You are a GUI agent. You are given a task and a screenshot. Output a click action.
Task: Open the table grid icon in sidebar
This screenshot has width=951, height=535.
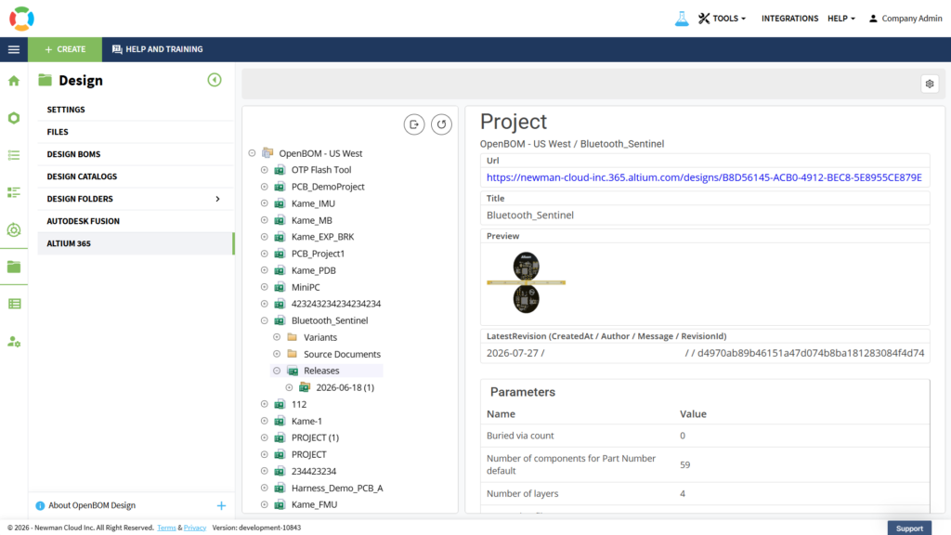point(14,304)
